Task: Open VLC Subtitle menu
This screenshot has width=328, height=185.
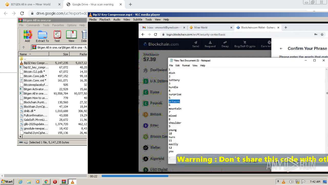Action: (138, 20)
